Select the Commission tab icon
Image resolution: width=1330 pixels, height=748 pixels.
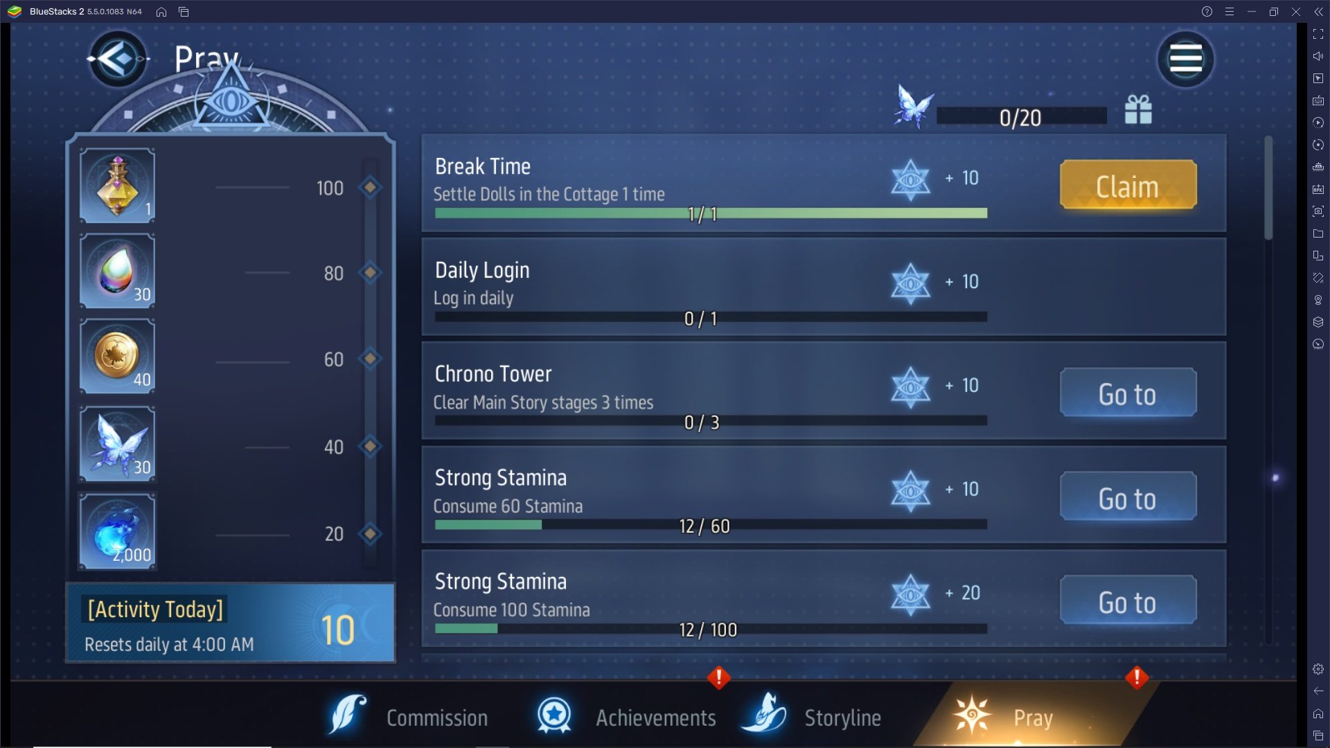(x=352, y=715)
